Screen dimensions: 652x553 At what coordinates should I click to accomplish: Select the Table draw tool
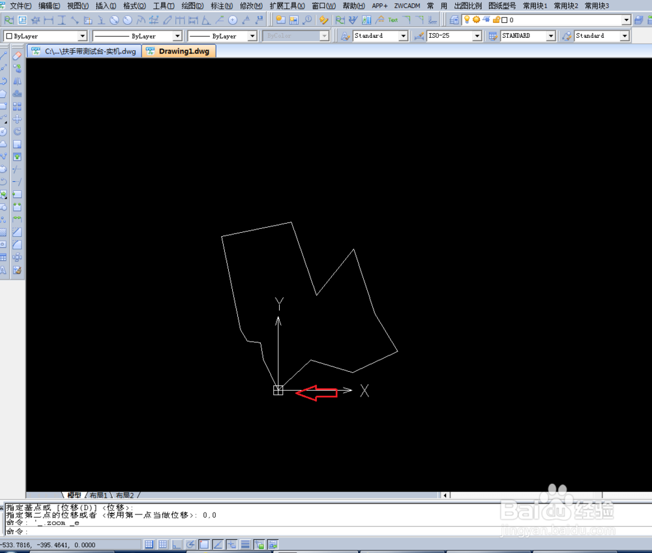3,258
